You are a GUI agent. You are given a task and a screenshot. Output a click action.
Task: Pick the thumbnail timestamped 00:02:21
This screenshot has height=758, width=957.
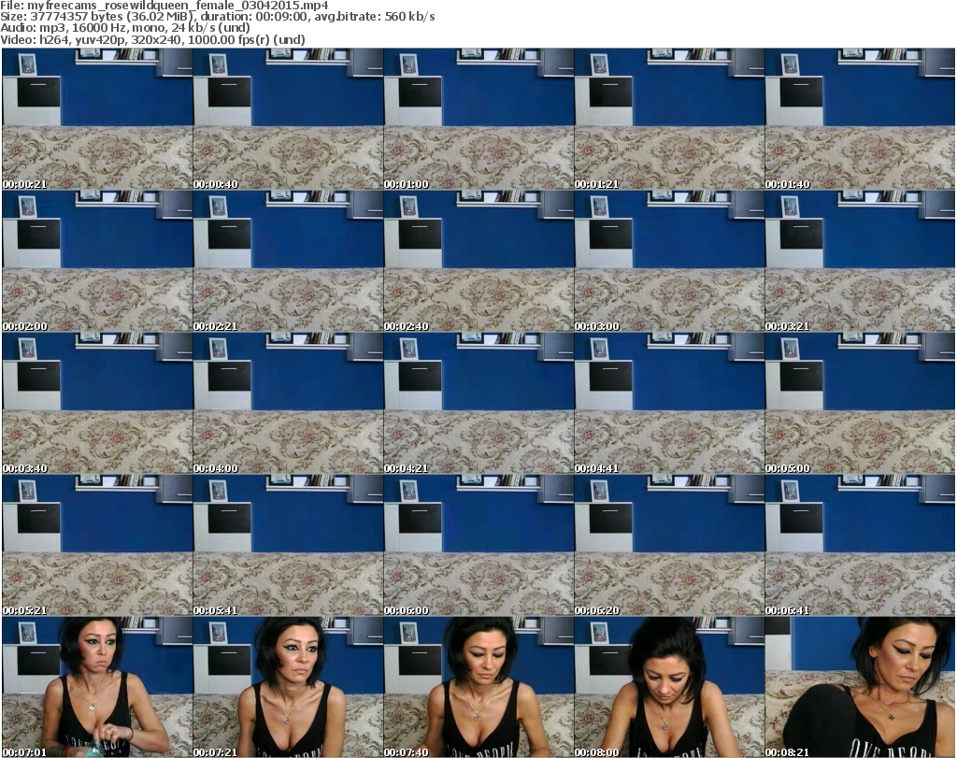tap(288, 261)
